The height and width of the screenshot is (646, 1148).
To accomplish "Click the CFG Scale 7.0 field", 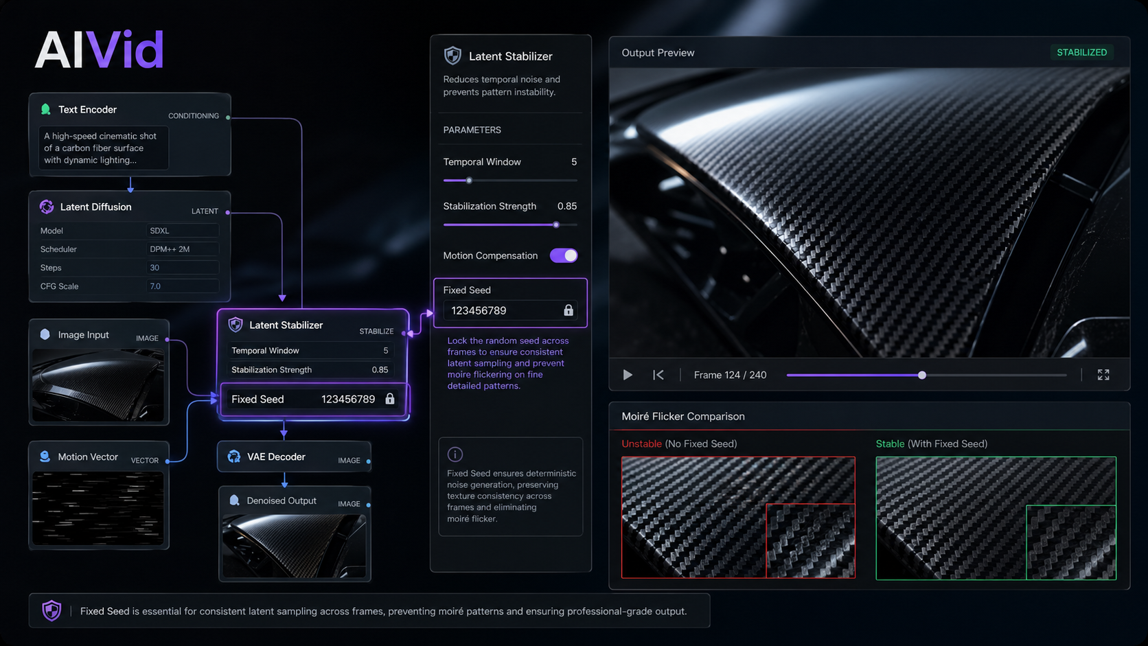I will [182, 286].
